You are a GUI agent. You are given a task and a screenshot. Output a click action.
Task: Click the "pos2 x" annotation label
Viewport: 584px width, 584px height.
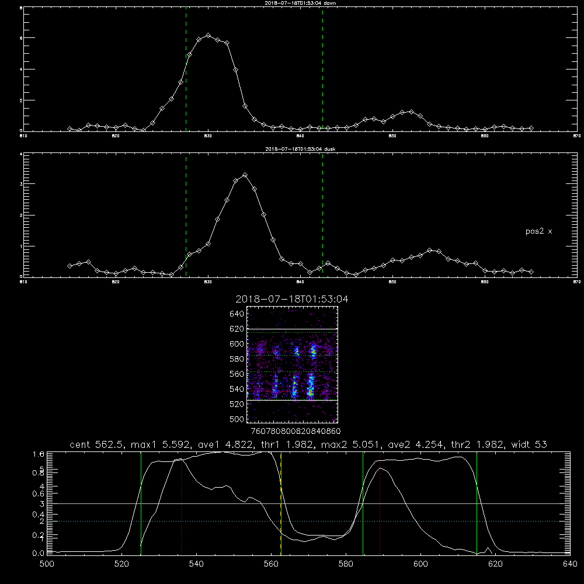(538, 231)
